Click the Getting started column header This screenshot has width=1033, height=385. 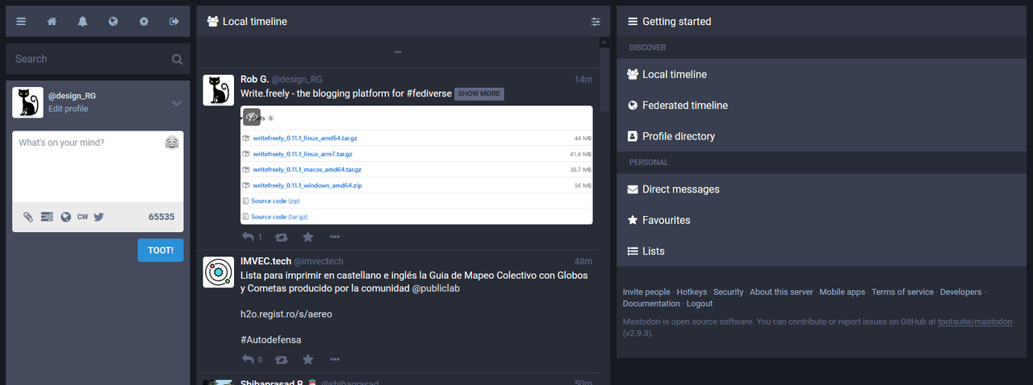pyautogui.click(x=822, y=22)
